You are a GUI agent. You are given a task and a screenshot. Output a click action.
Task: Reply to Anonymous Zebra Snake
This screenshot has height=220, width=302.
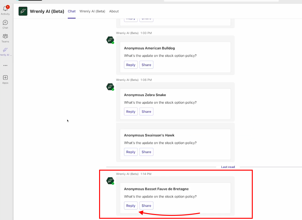131,112
